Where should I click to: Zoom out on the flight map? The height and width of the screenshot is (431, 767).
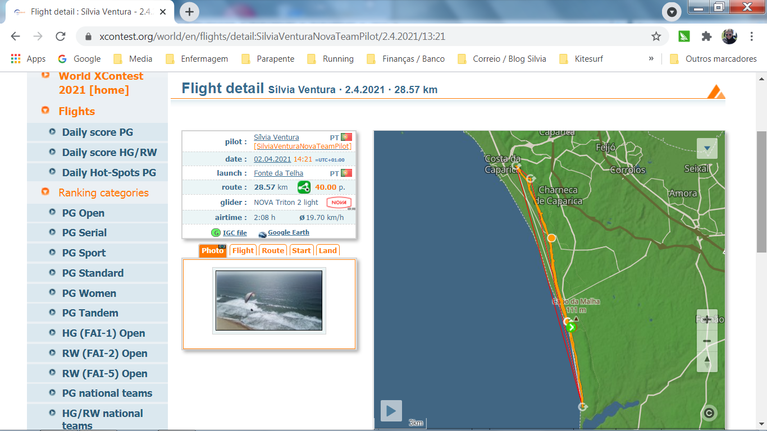pyautogui.click(x=707, y=341)
